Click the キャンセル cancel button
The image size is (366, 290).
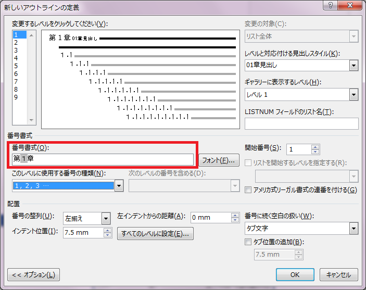click(339, 275)
